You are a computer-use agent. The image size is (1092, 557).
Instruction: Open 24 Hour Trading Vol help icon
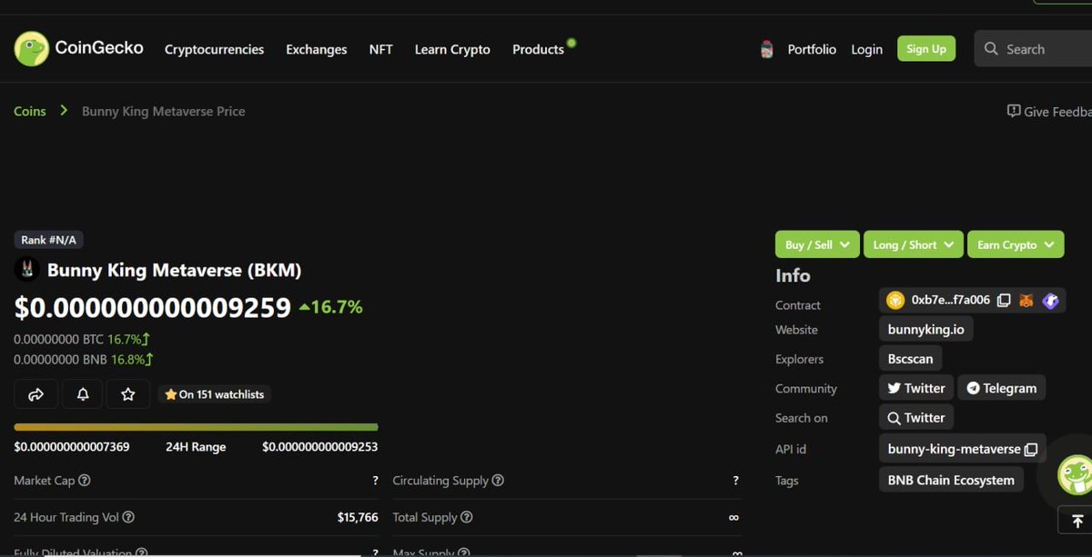tap(128, 517)
